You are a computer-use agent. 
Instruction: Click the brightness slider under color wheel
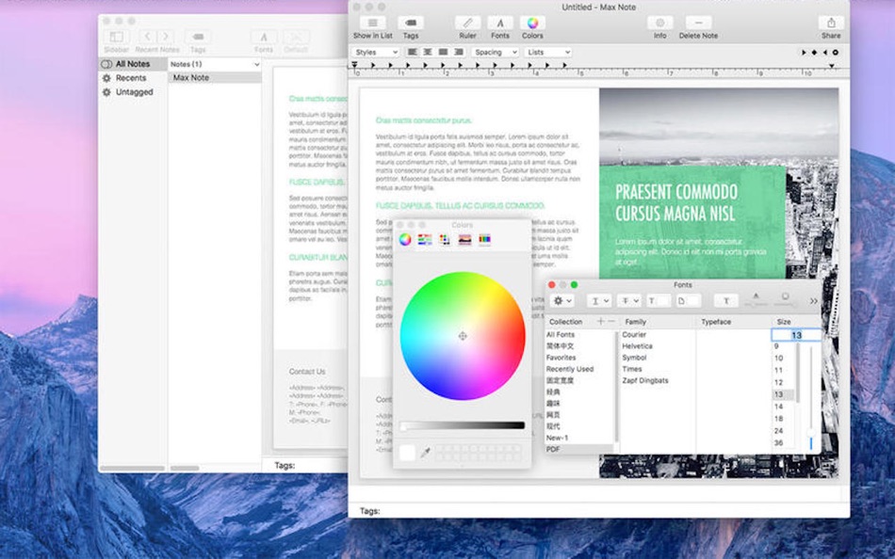463,425
